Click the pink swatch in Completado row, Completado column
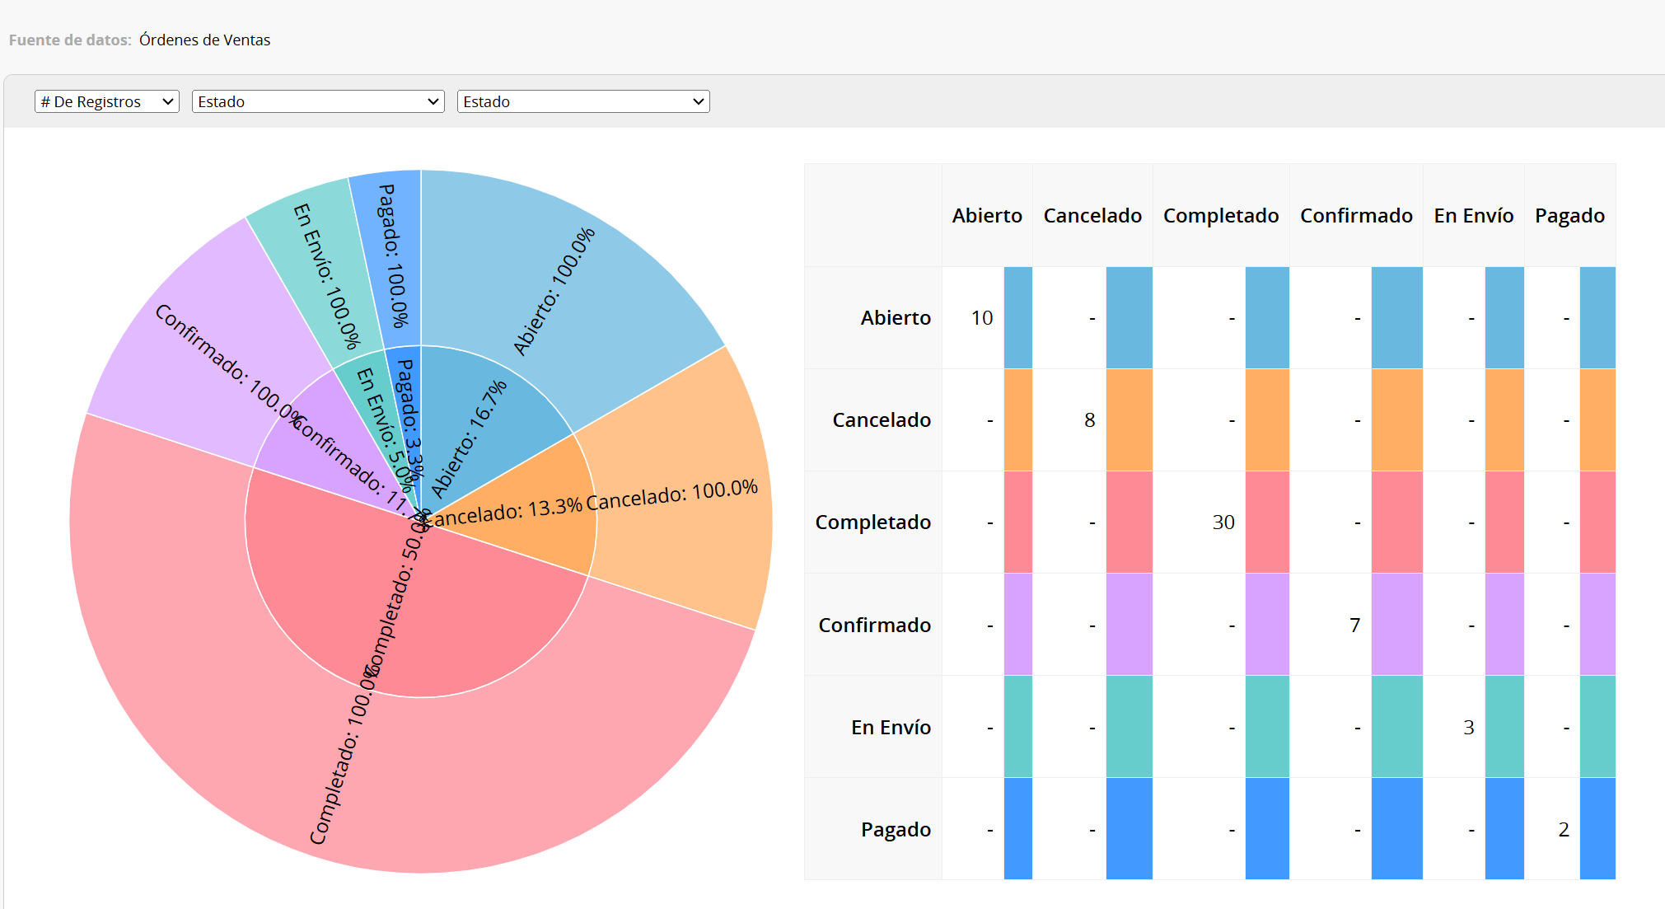 pos(1267,522)
